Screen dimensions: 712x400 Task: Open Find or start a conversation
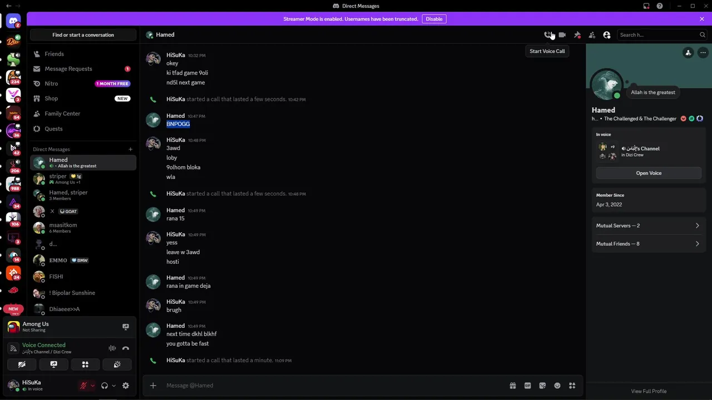coord(83,35)
